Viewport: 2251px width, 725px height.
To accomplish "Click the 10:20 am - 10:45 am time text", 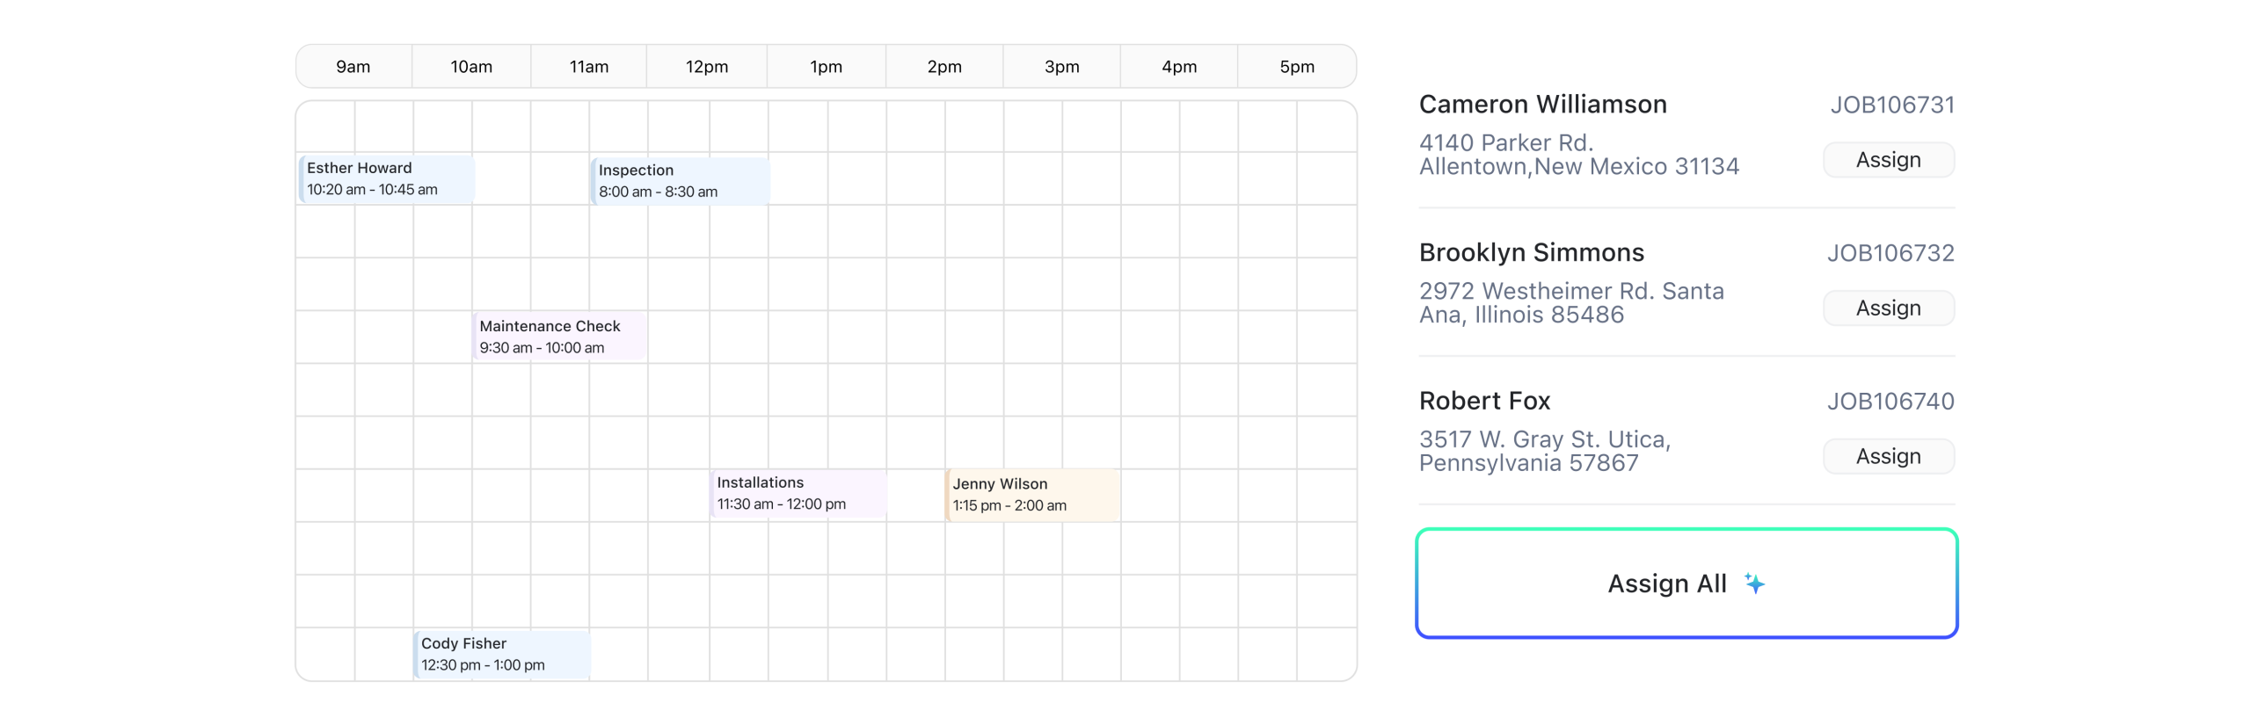I will point(372,190).
